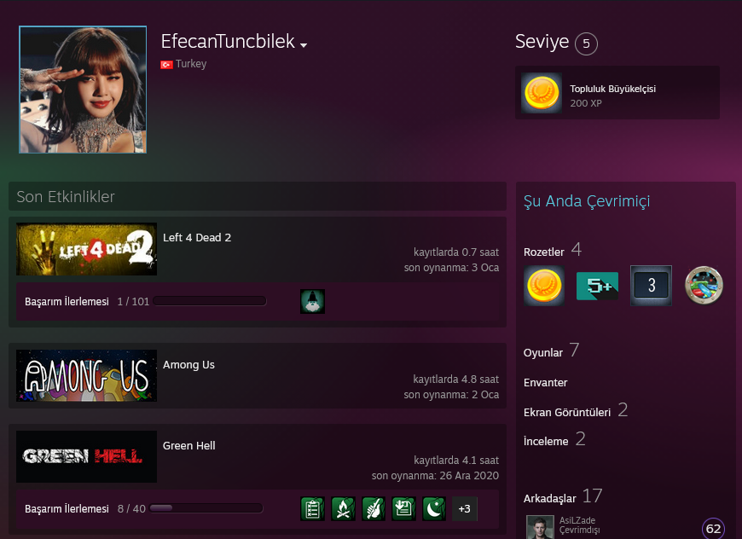The width and height of the screenshot is (742, 539).
Task: View Left 4 Dead 2 achievement progress bar
Action: pos(210,301)
